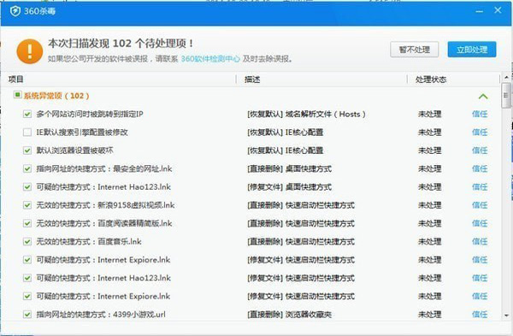
Task: Click the 描述 column header
Action: click(252, 80)
